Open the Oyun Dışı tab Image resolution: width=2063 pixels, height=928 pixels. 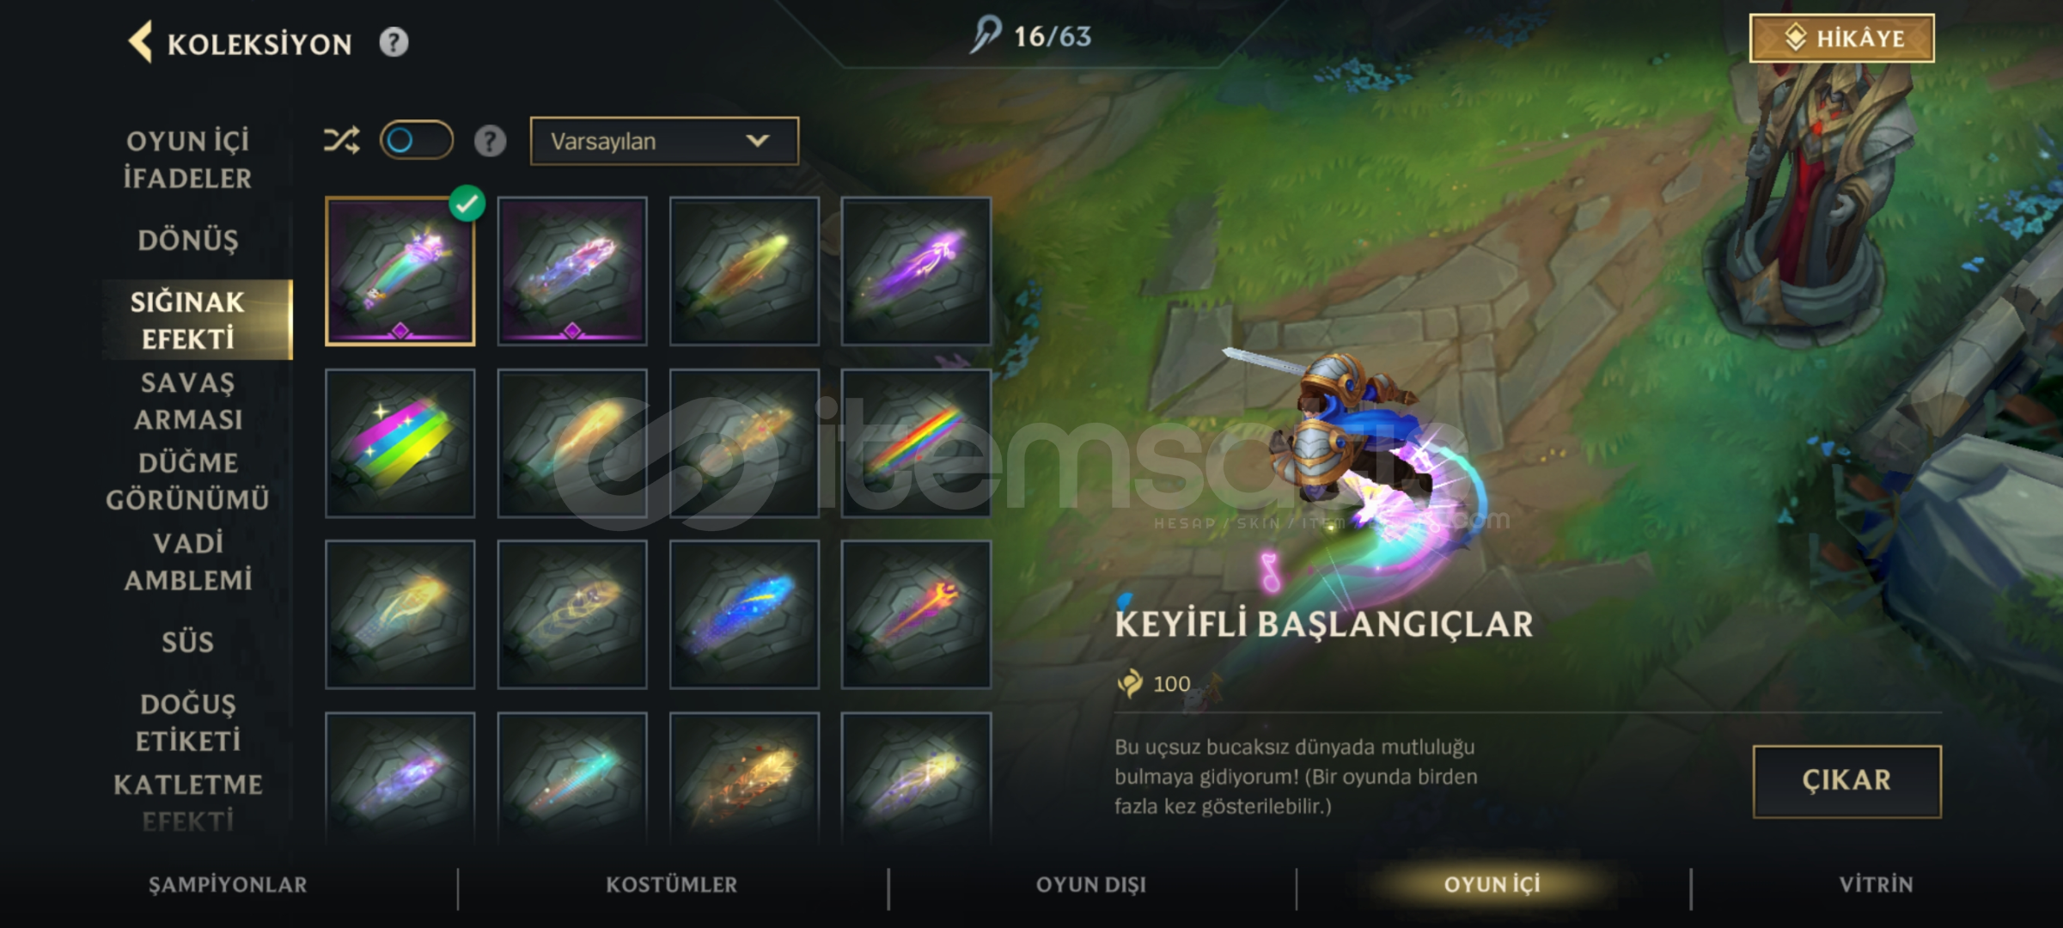click(x=1091, y=885)
